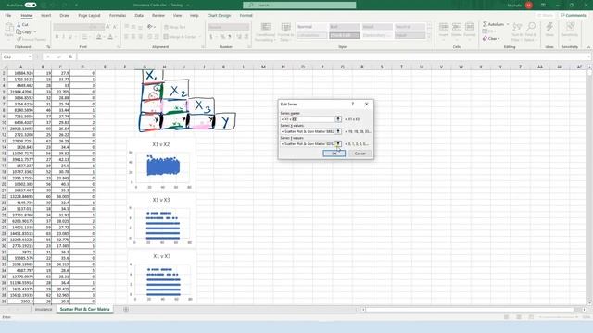Switch to the Insert ribbon tab
The width and height of the screenshot is (593, 333).
click(45, 15)
